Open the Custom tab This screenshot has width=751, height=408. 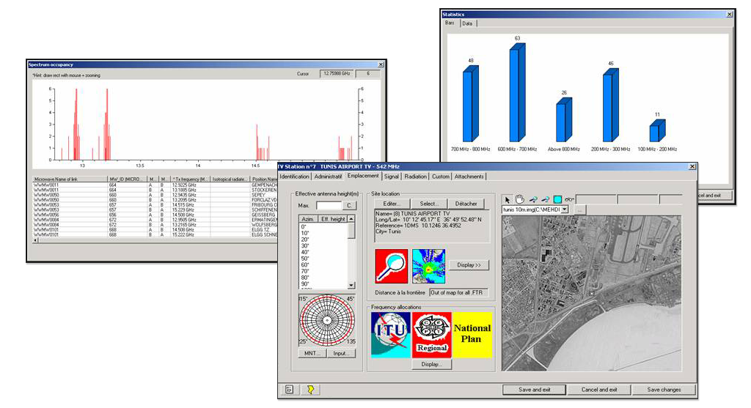pyautogui.click(x=441, y=177)
